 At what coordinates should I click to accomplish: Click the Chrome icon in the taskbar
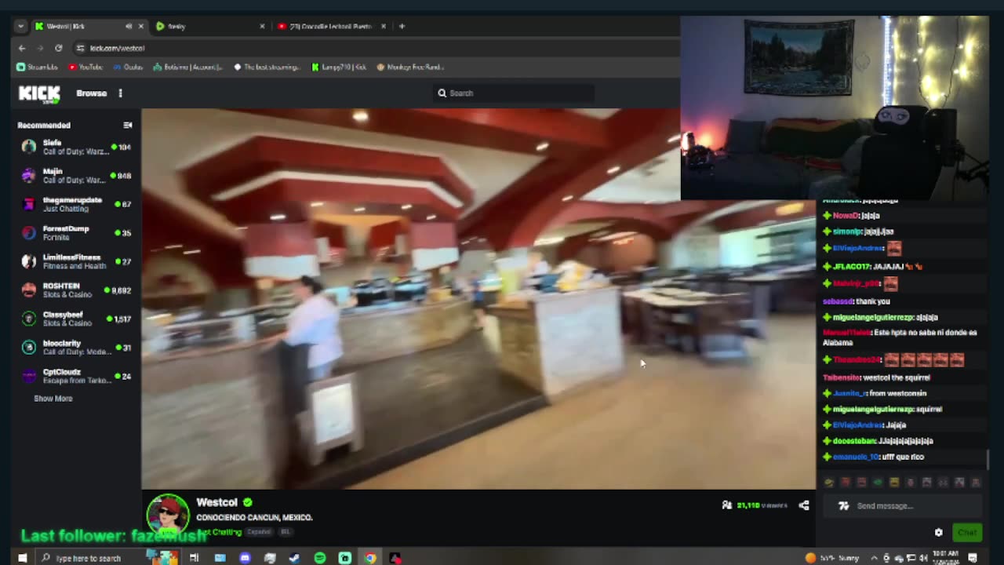370,558
